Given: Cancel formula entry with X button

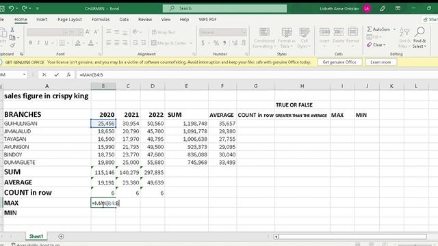Looking at the screenshot, I should tap(44, 74).
